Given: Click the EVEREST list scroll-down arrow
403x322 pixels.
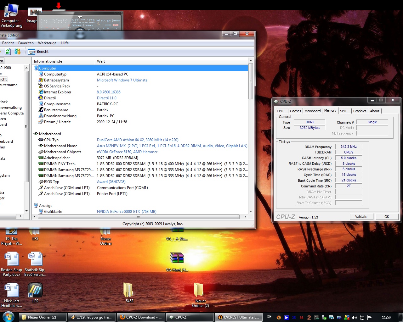Looking at the screenshot, I should point(251,211).
